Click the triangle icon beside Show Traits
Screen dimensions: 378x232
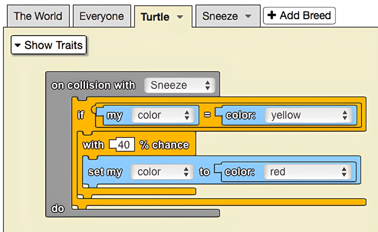[x=18, y=46]
